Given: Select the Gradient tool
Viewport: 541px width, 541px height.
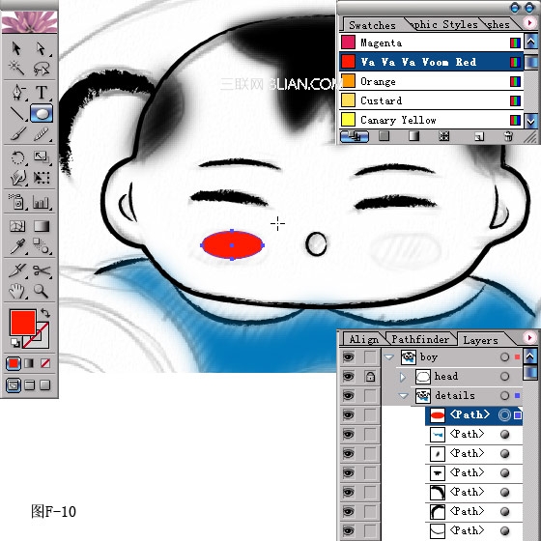Looking at the screenshot, I should 42,226.
